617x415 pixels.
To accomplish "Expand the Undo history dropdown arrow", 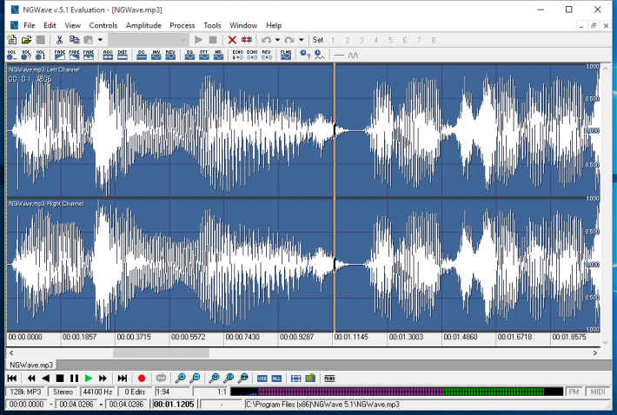I will (x=277, y=40).
